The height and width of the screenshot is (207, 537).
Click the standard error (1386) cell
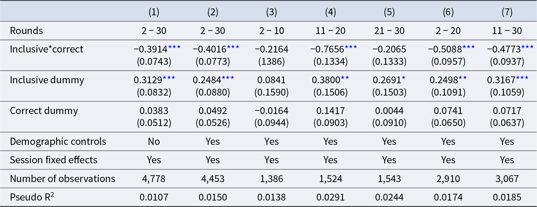pyautogui.click(x=272, y=62)
